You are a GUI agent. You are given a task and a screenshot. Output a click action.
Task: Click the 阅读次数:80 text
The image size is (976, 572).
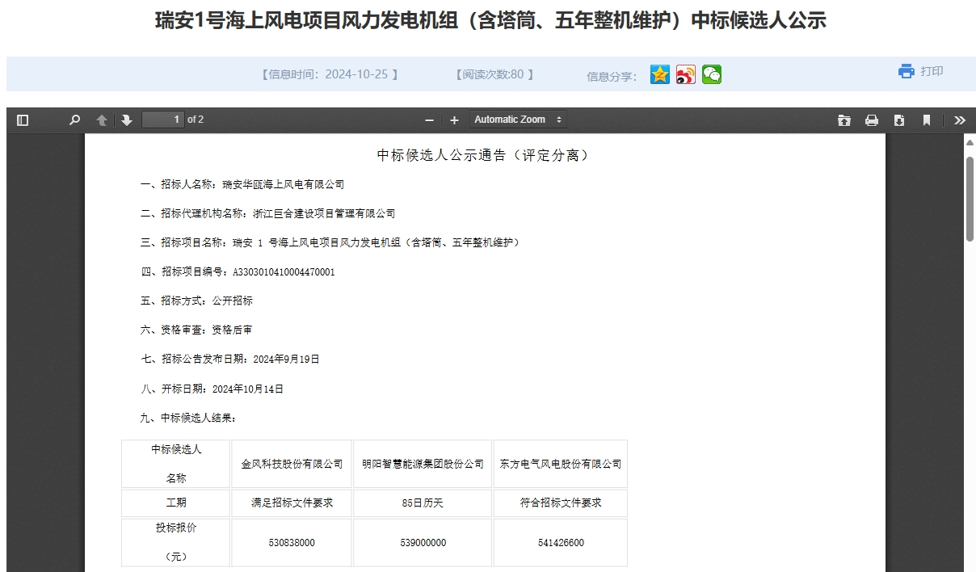(x=494, y=74)
